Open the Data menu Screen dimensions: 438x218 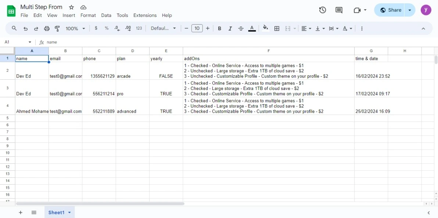(106, 15)
